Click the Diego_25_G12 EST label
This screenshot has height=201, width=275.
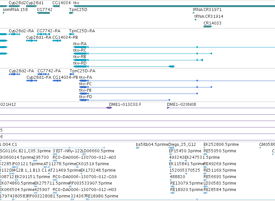click(182, 145)
